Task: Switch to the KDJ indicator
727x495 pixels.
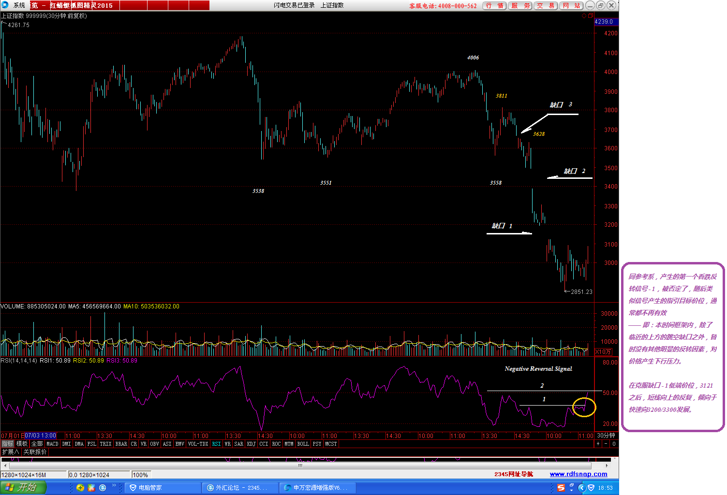Action: click(252, 444)
